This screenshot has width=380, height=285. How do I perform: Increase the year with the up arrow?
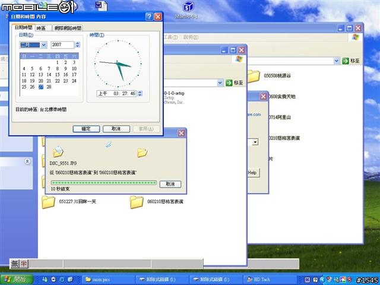coord(78,43)
